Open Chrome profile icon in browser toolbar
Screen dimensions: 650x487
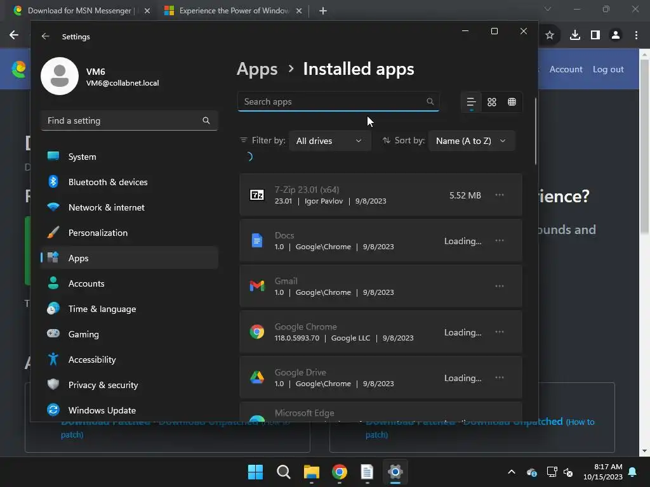click(616, 36)
